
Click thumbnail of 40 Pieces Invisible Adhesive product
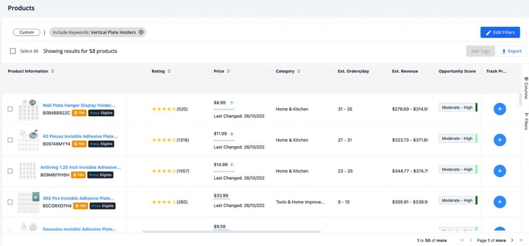point(28,140)
